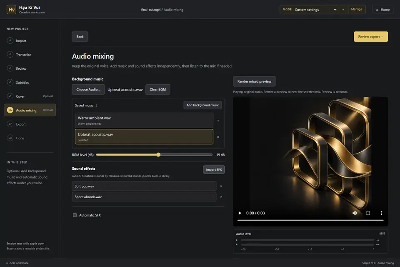Remove Soft pop.wav sound effect
400x267 pixels.
221,186
